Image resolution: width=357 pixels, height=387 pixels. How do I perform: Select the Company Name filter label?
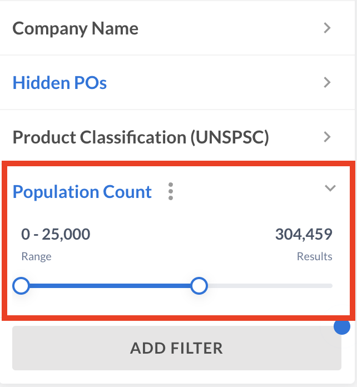pos(76,28)
